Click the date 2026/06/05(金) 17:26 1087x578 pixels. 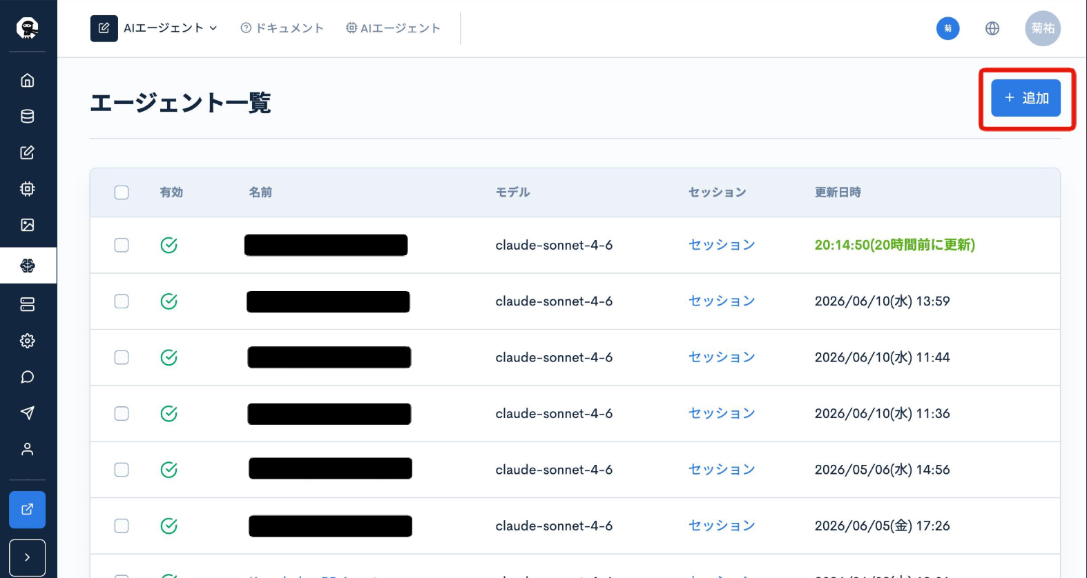coord(883,526)
